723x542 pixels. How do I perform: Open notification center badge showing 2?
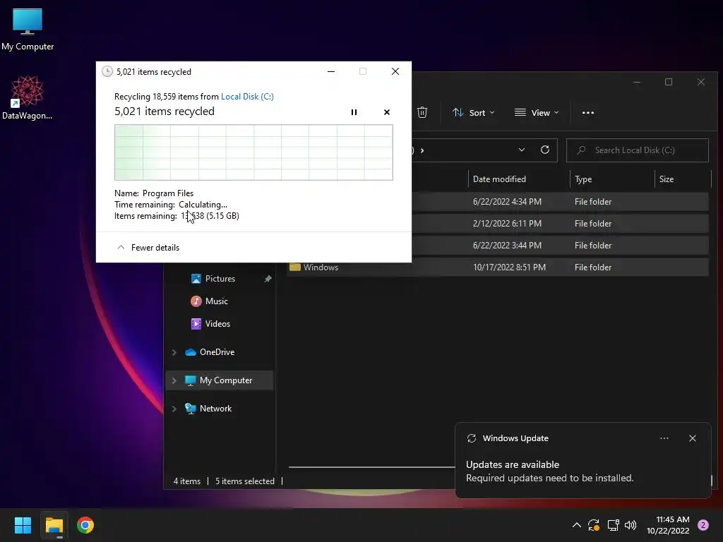703,525
